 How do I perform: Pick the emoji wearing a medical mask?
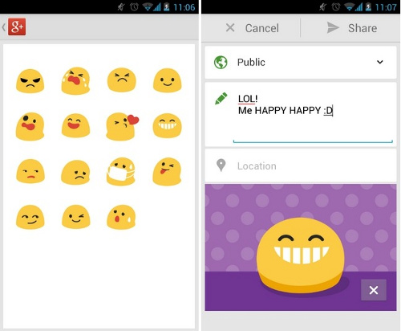tap(121, 172)
